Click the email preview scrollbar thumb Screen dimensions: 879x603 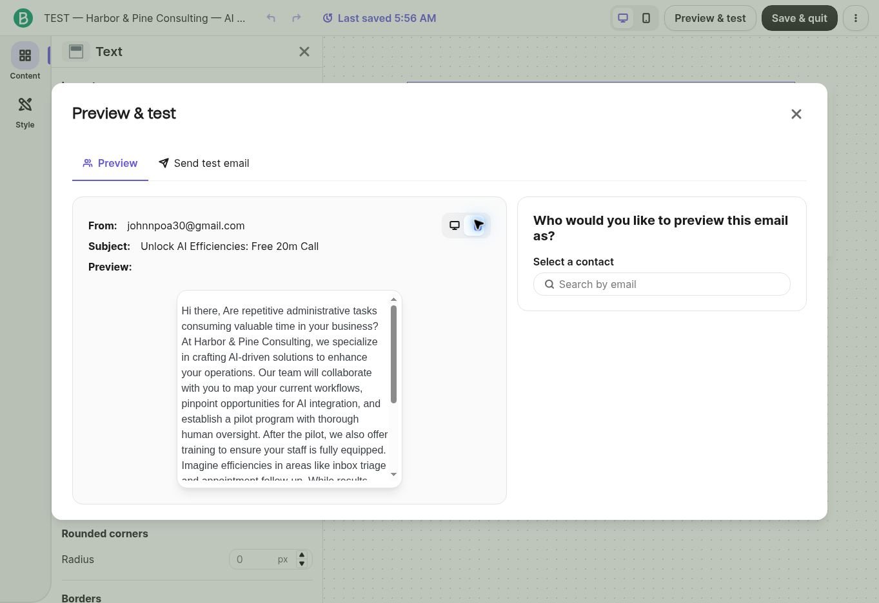[393, 354]
